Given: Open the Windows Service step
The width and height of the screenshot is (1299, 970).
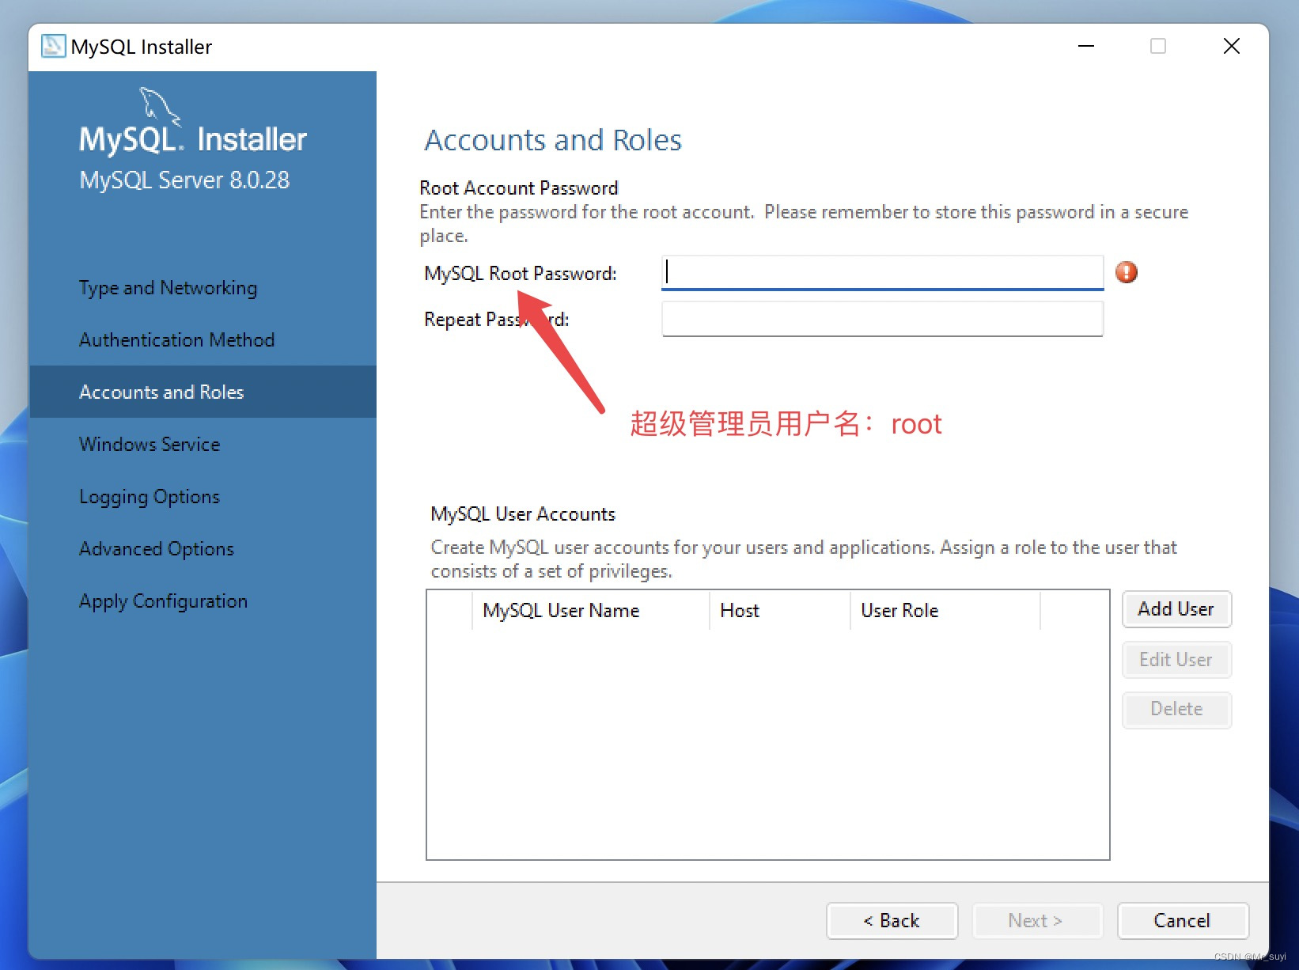Looking at the screenshot, I should 203,445.
